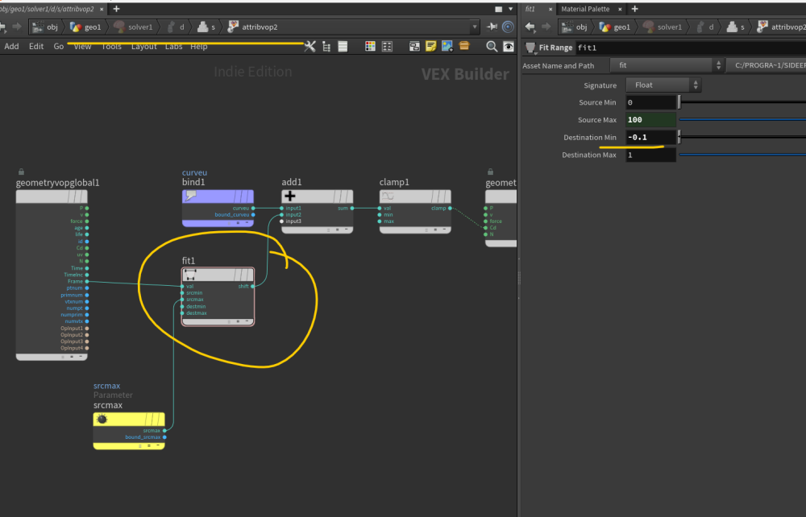Go forward in parameter pane history
The image size is (806, 517).
[x=546, y=27]
